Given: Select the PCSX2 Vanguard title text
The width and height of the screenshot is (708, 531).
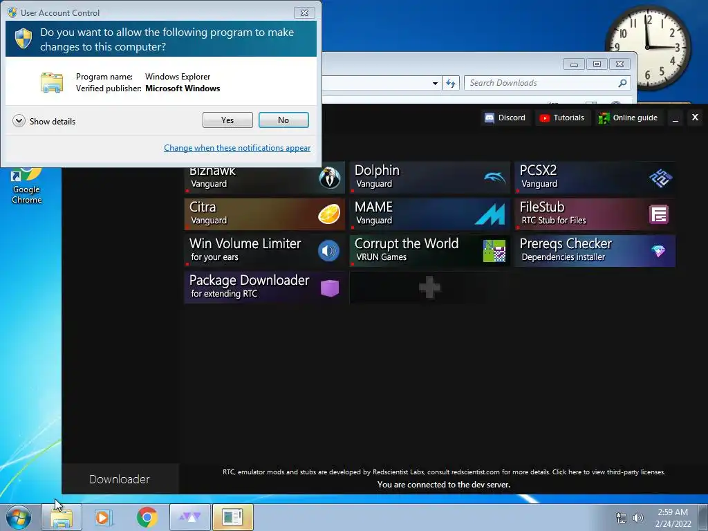Looking at the screenshot, I should coord(538,170).
